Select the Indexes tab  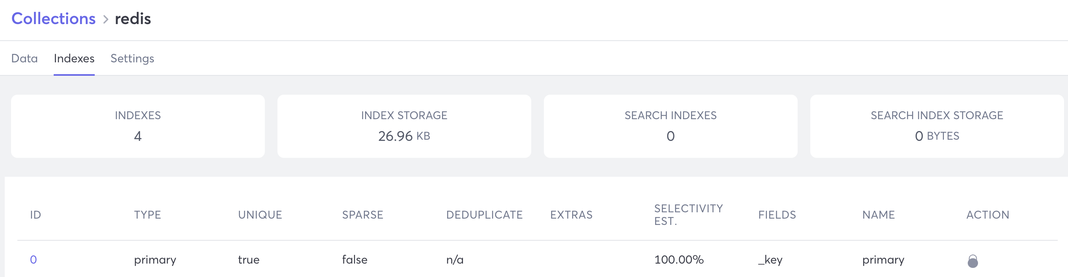(x=74, y=58)
